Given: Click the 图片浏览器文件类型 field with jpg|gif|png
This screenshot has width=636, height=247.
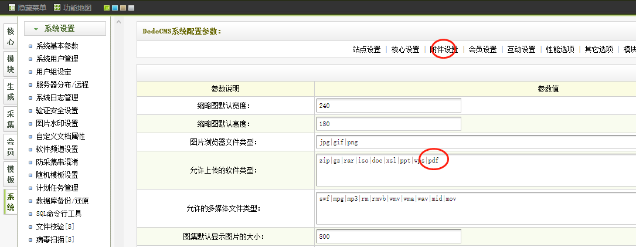Looking at the screenshot, I should click(x=476, y=142).
